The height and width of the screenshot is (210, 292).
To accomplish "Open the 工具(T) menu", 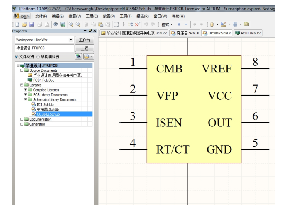I will 126,17.
